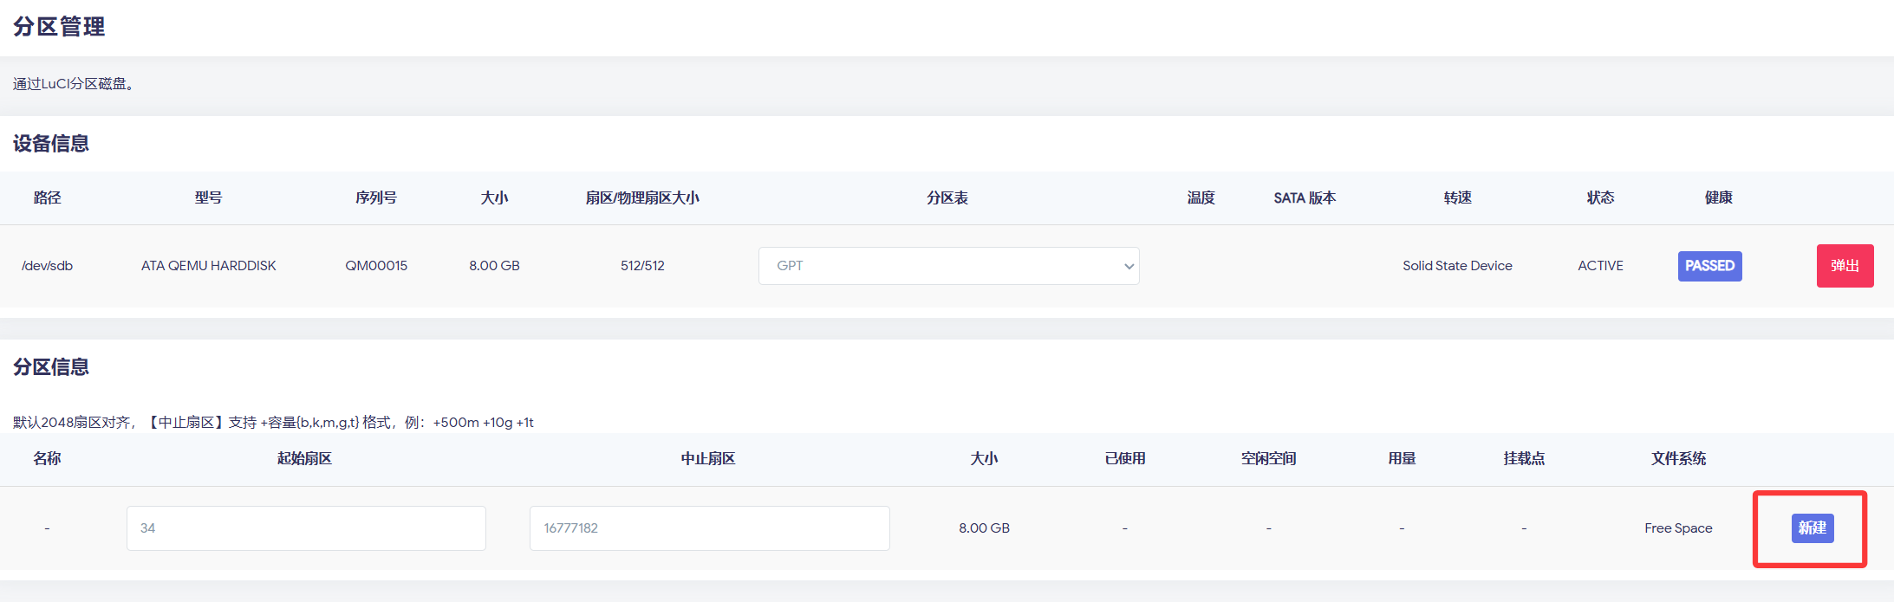Click the 文件系统 column header
This screenshot has width=1894, height=602.
(x=1678, y=458)
